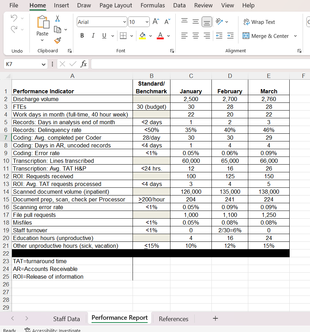Toggle Italic formatting
This screenshot has width=310, height=332.
coord(93,35)
